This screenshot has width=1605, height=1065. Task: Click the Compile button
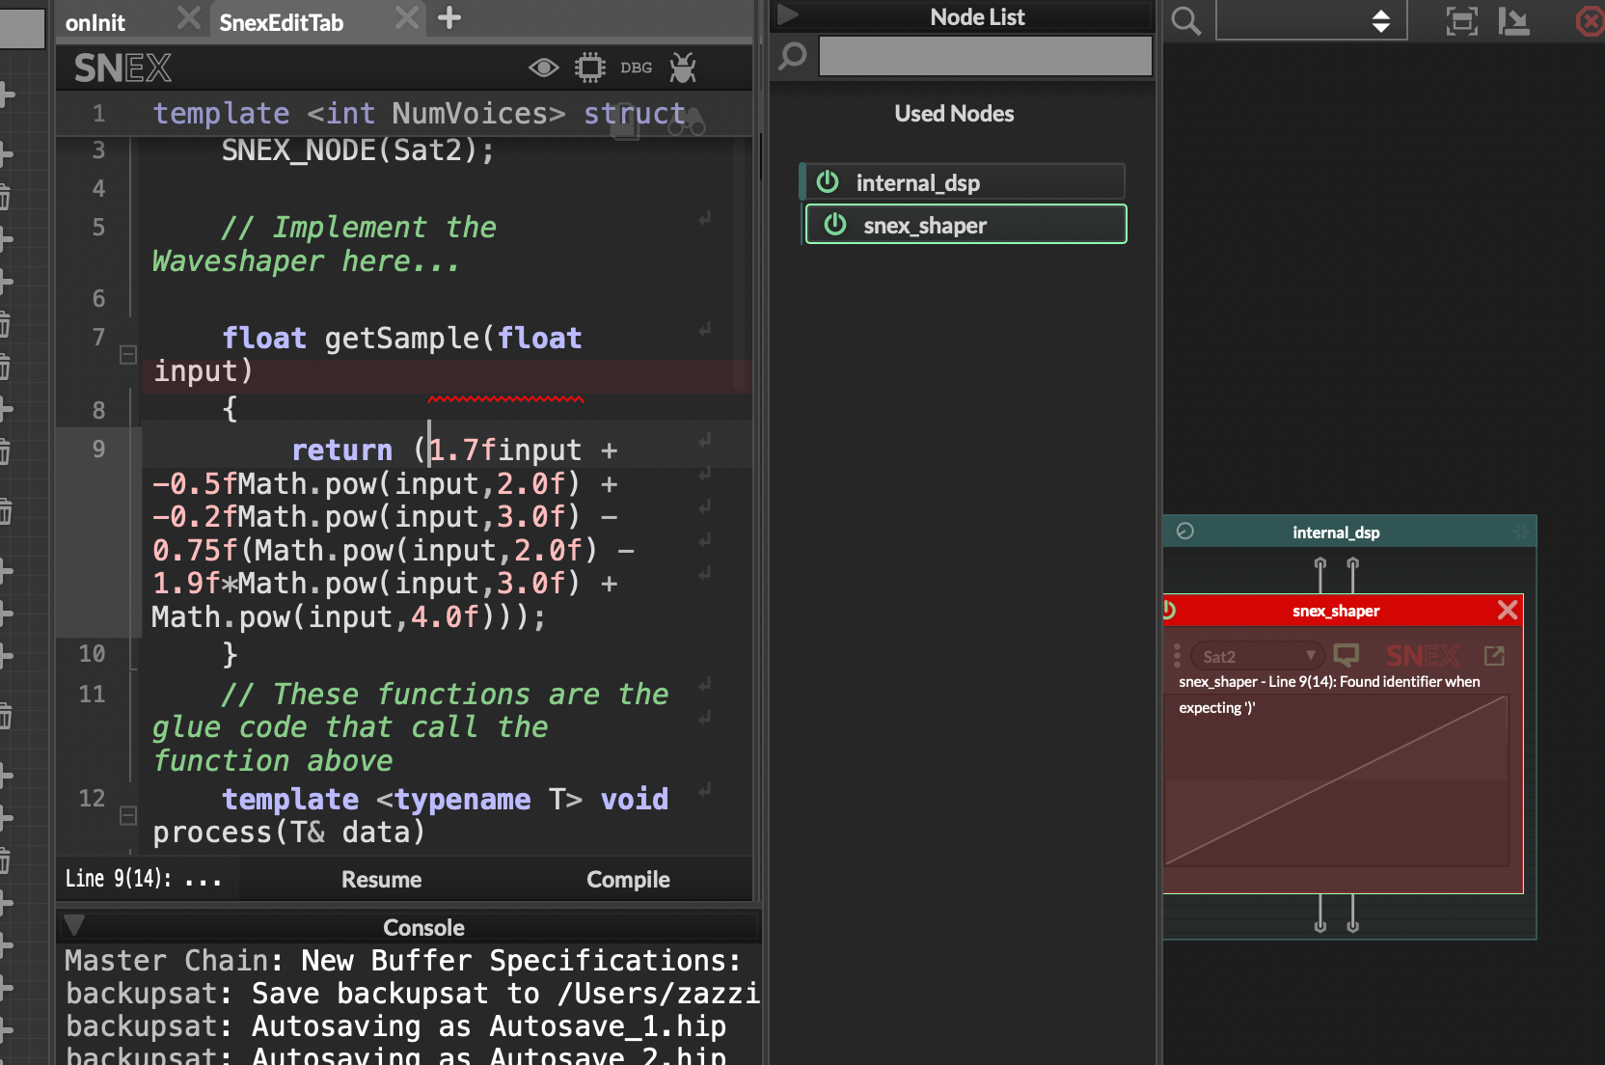[628, 880]
